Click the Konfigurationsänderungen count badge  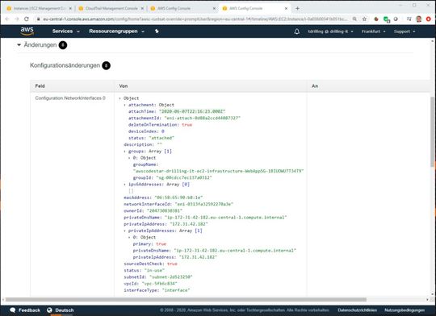tap(106, 65)
